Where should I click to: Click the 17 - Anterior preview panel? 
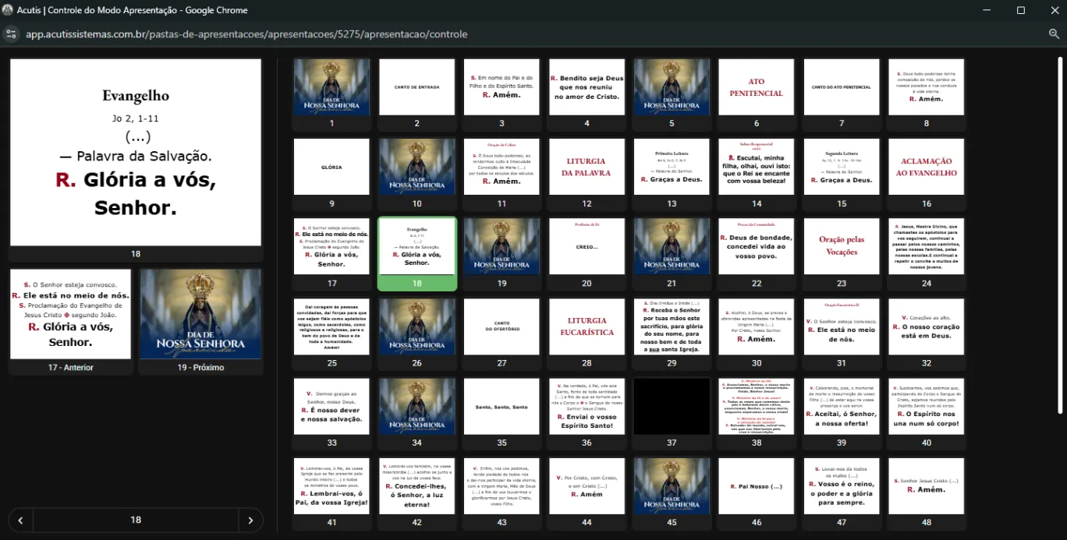tap(70, 315)
